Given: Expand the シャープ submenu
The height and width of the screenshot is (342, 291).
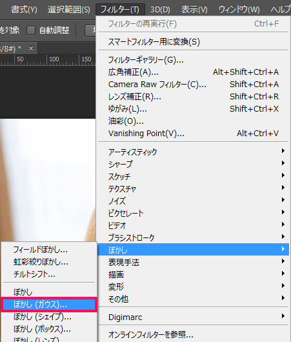Looking at the screenshot, I should coord(194,164).
